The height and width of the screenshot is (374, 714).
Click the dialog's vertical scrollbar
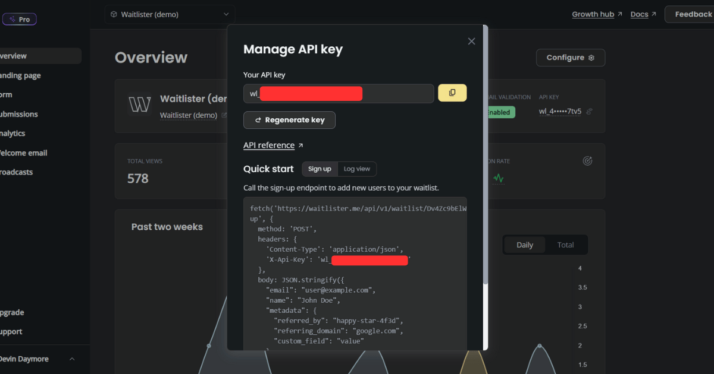[486, 154]
